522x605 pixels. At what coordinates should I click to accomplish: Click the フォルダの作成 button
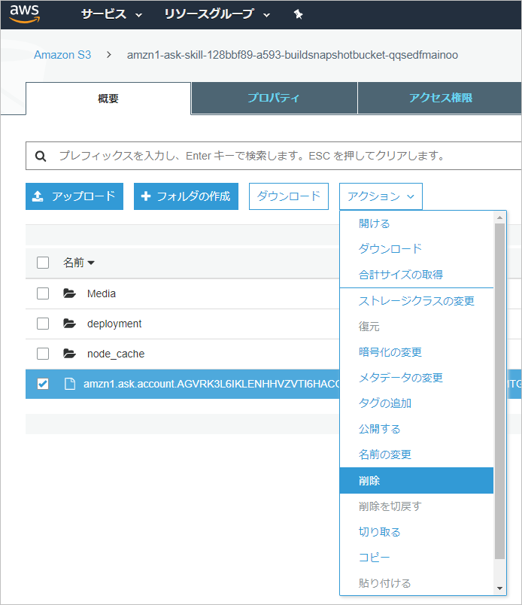tap(186, 196)
